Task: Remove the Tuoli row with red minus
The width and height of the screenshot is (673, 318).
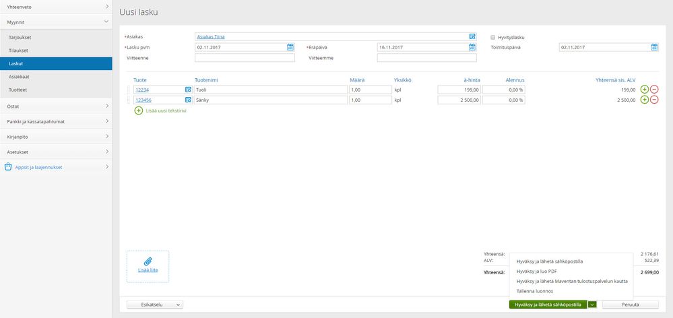Action: (x=654, y=90)
